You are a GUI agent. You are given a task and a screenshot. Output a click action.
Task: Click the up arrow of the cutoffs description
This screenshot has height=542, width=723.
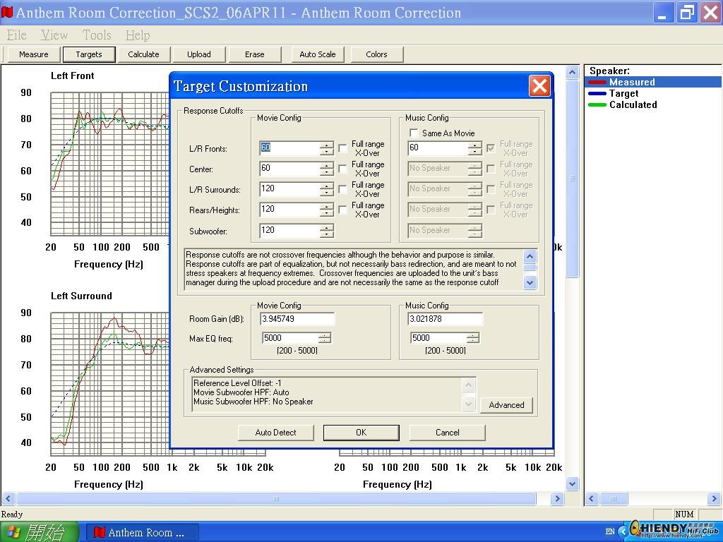tap(530, 256)
